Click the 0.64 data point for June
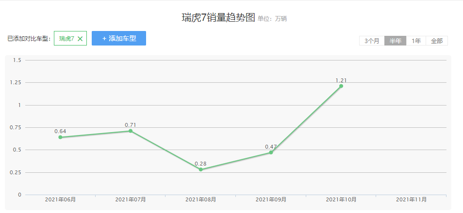This screenshot has width=463, height=213. pos(60,137)
